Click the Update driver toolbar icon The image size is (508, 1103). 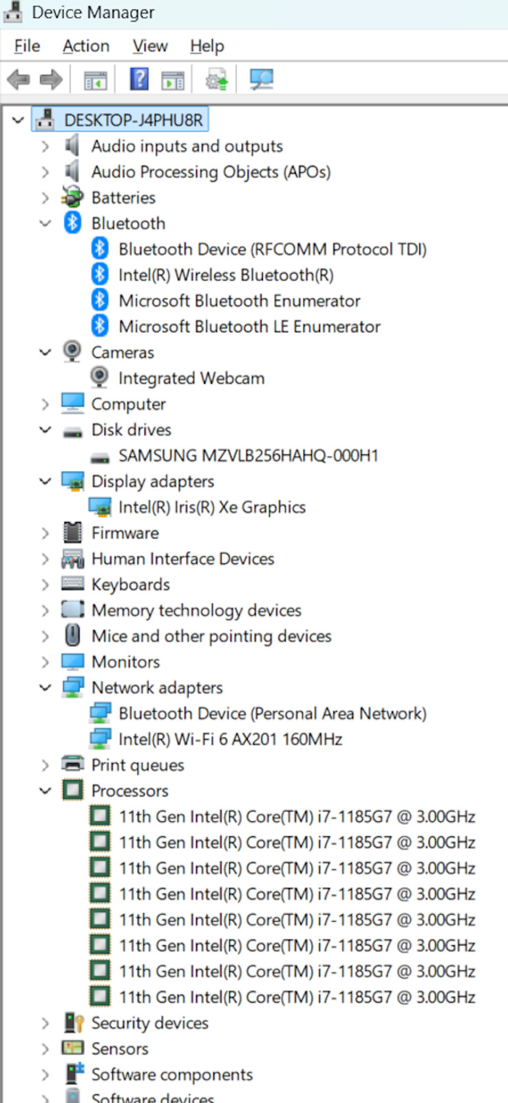pyautogui.click(x=217, y=79)
